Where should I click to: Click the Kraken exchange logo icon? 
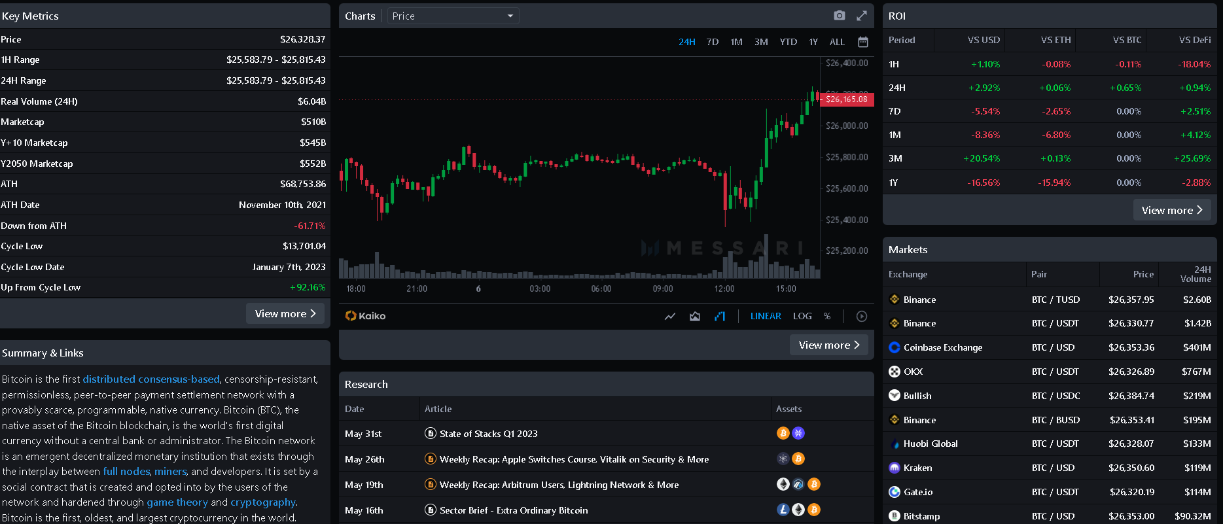pos(895,468)
